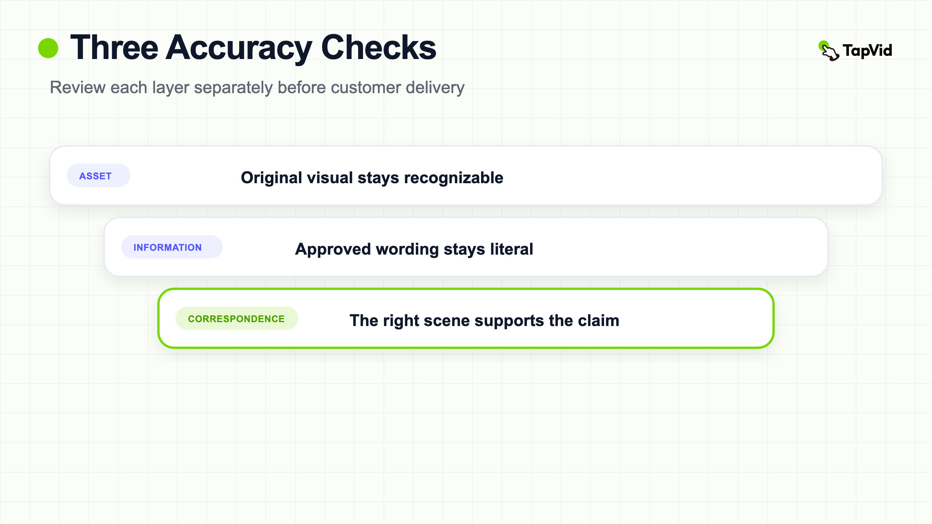Click the word Accuracy in the title
The width and height of the screenshot is (932, 524).
click(239, 48)
